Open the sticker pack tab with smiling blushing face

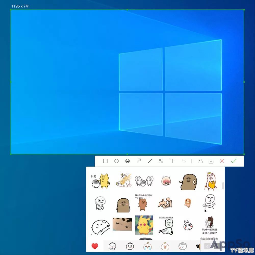130,246
